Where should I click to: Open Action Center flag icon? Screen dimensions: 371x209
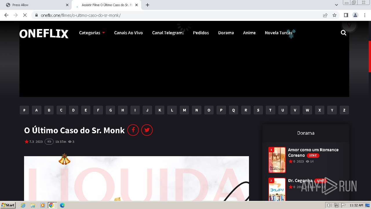point(343,205)
